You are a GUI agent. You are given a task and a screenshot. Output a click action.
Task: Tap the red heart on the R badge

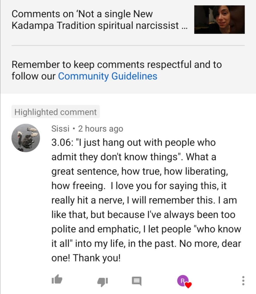[188, 285]
